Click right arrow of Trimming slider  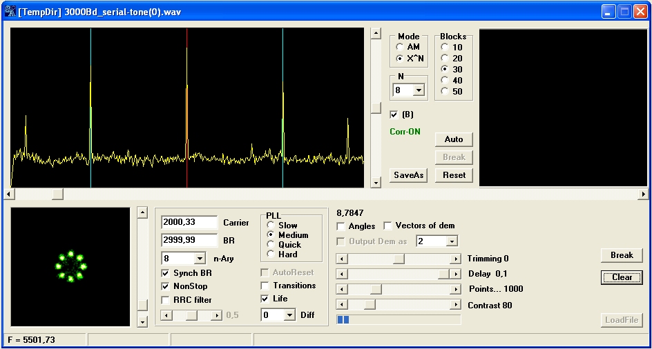[455, 259]
